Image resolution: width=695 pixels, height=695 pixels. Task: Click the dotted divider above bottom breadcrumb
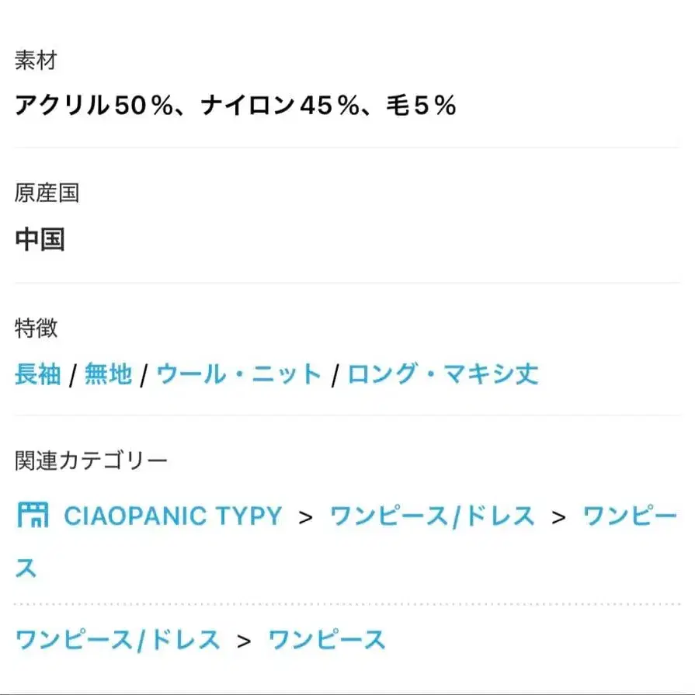347,599
